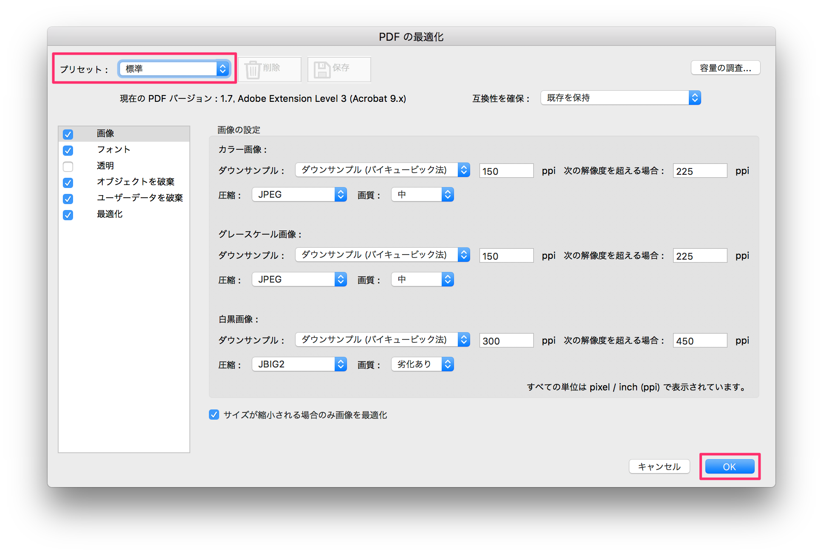Uncheck the フォント checkbox

click(x=68, y=150)
